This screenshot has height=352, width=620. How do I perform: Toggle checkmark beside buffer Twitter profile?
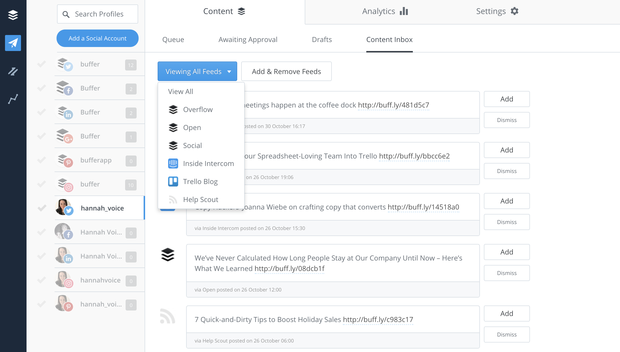(42, 64)
